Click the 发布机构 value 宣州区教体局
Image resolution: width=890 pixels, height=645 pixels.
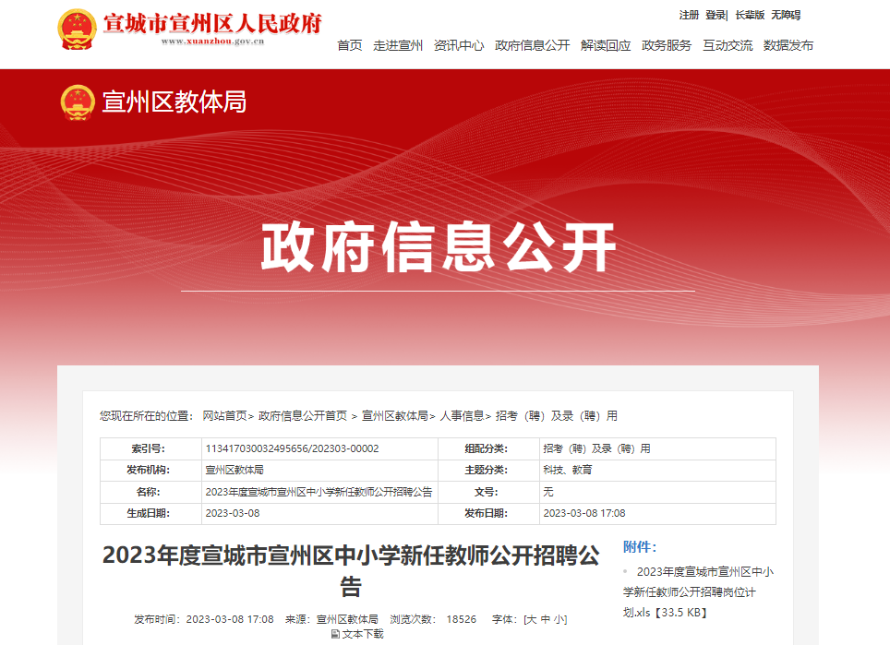235,470
